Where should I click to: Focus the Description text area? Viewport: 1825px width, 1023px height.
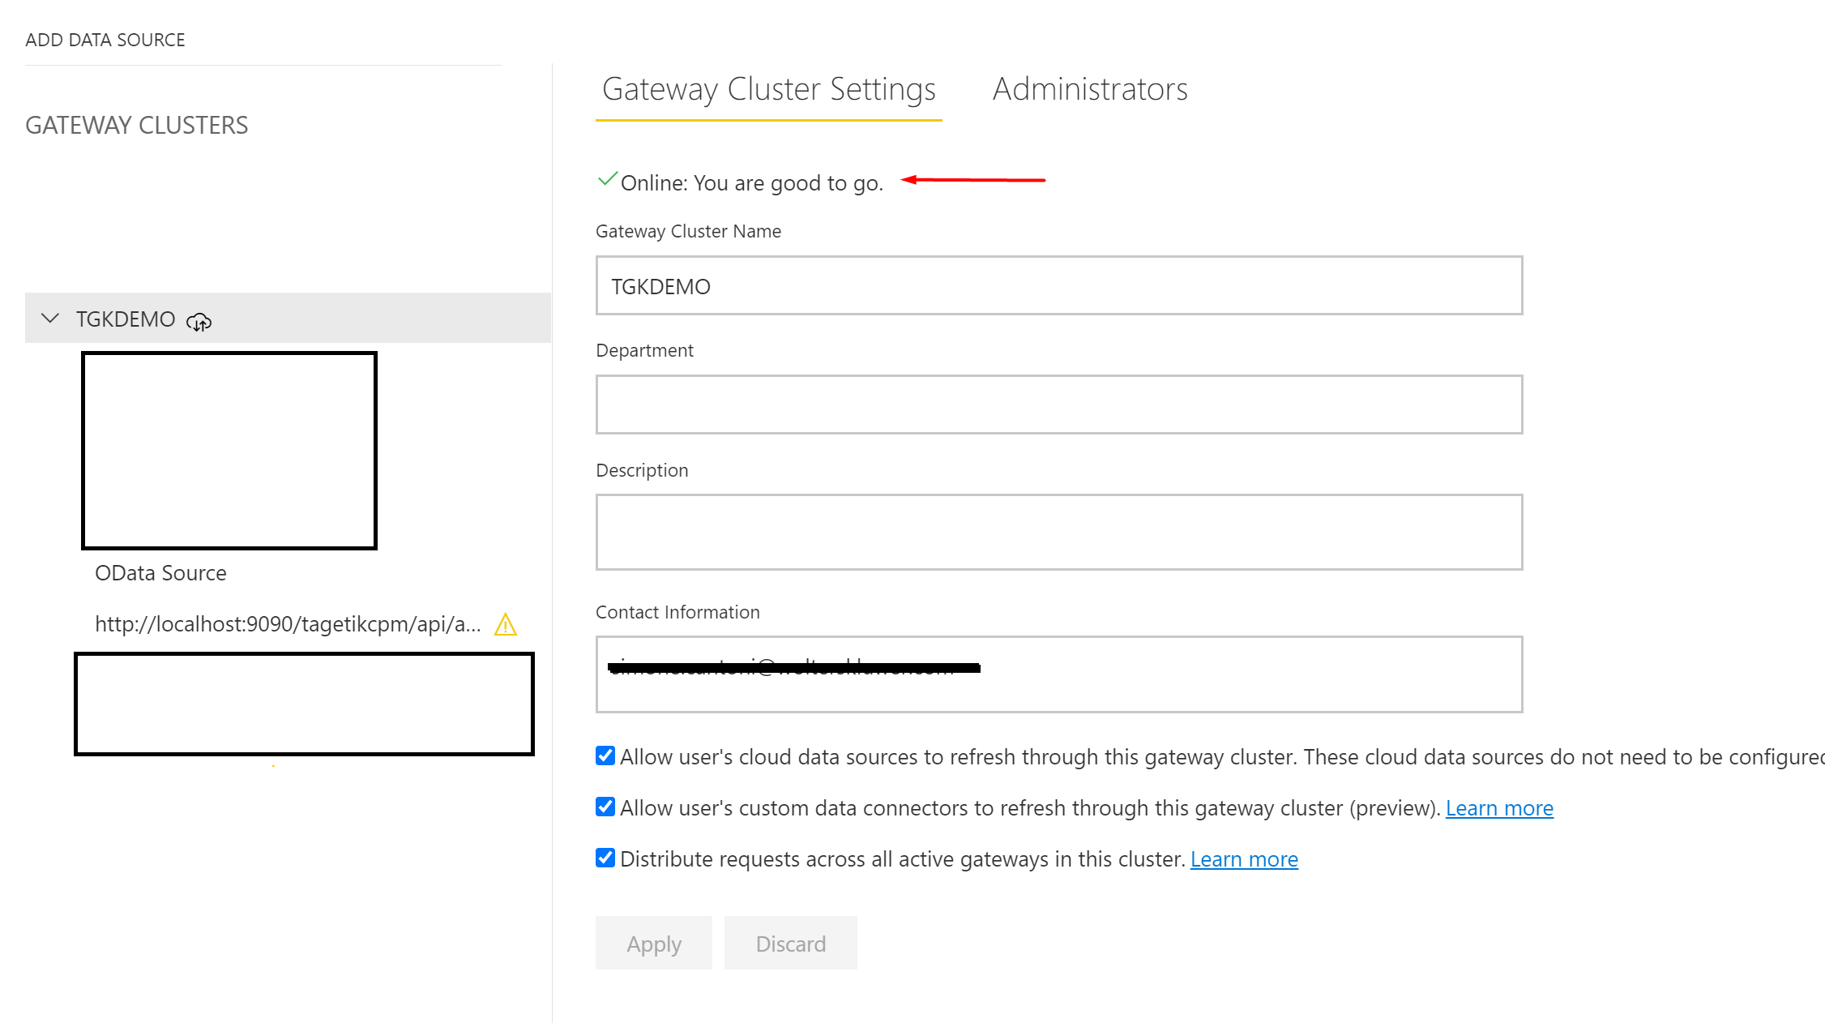(x=1059, y=532)
